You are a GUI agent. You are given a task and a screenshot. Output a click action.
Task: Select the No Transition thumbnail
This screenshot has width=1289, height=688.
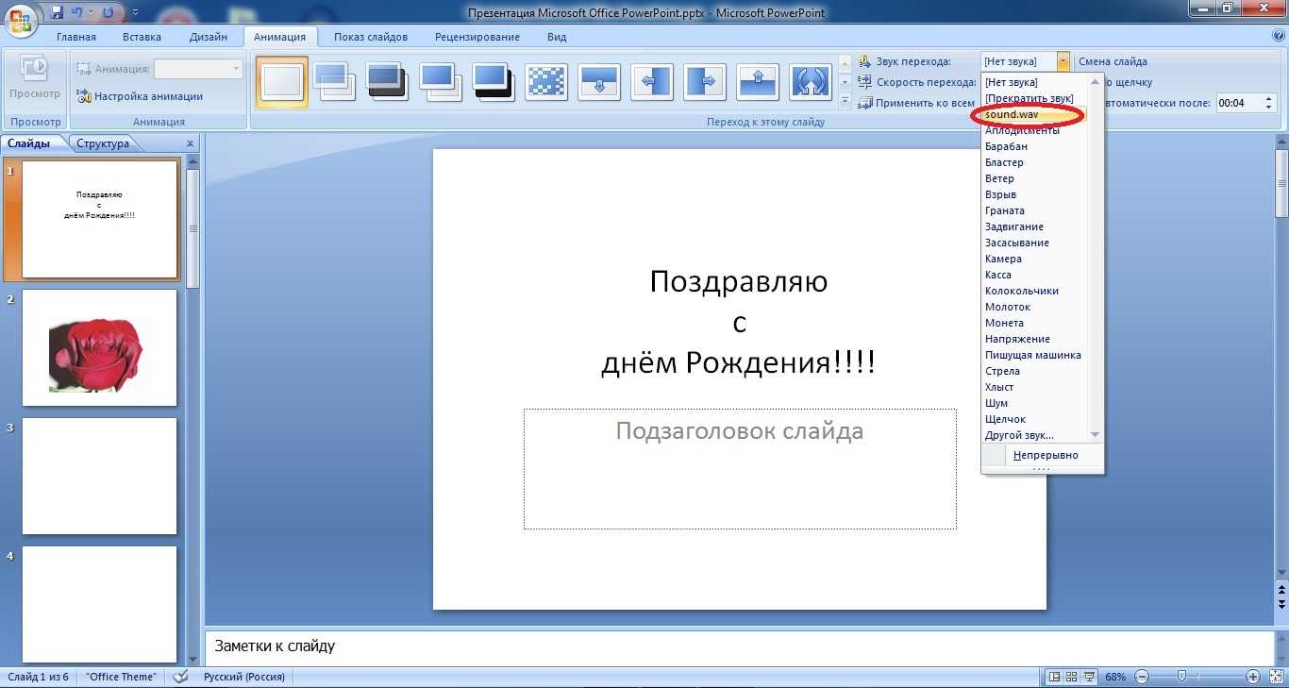[282, 82]
